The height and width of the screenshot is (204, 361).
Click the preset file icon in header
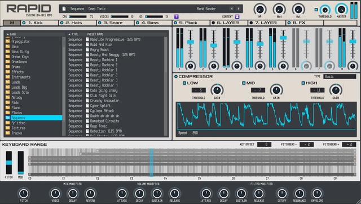point(64,9)
